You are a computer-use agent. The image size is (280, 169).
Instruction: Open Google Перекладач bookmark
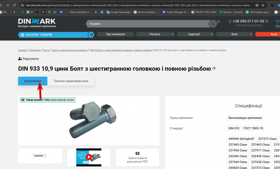[x=118, y=12]
